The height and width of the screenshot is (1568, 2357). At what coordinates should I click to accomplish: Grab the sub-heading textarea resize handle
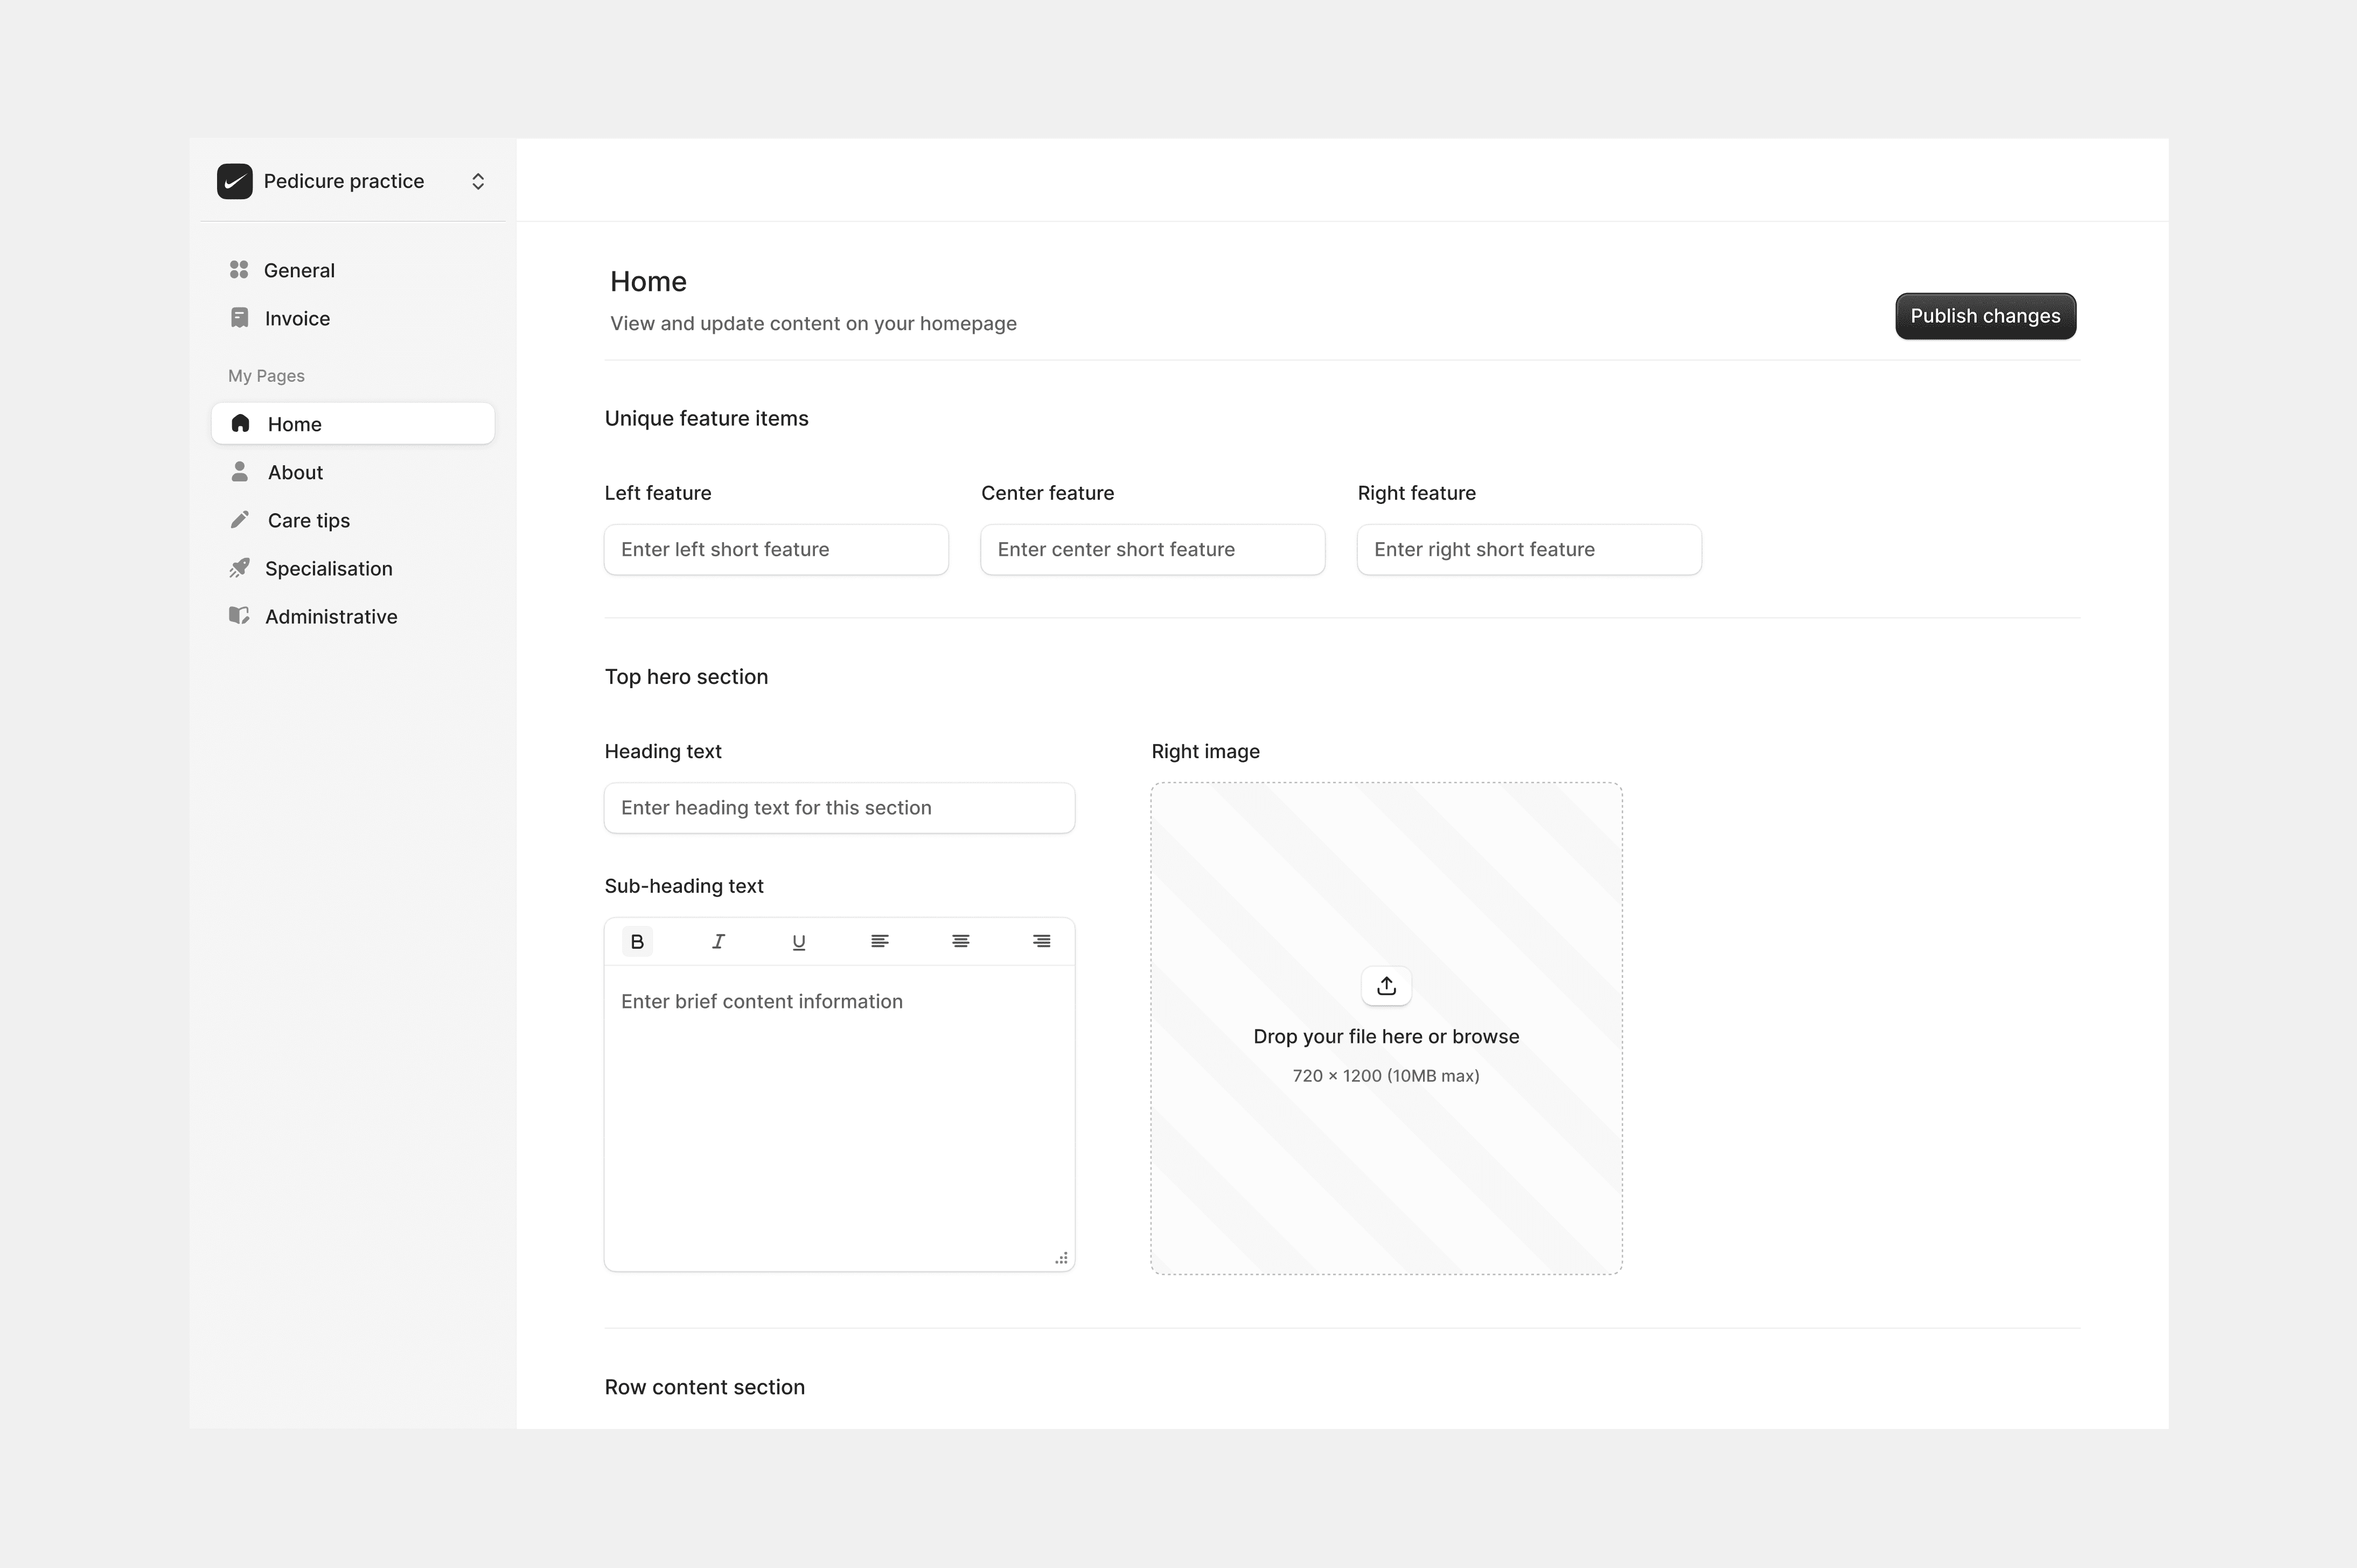coord(1061,1258)
